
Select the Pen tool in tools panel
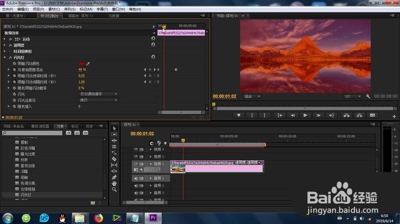[114, 177]
